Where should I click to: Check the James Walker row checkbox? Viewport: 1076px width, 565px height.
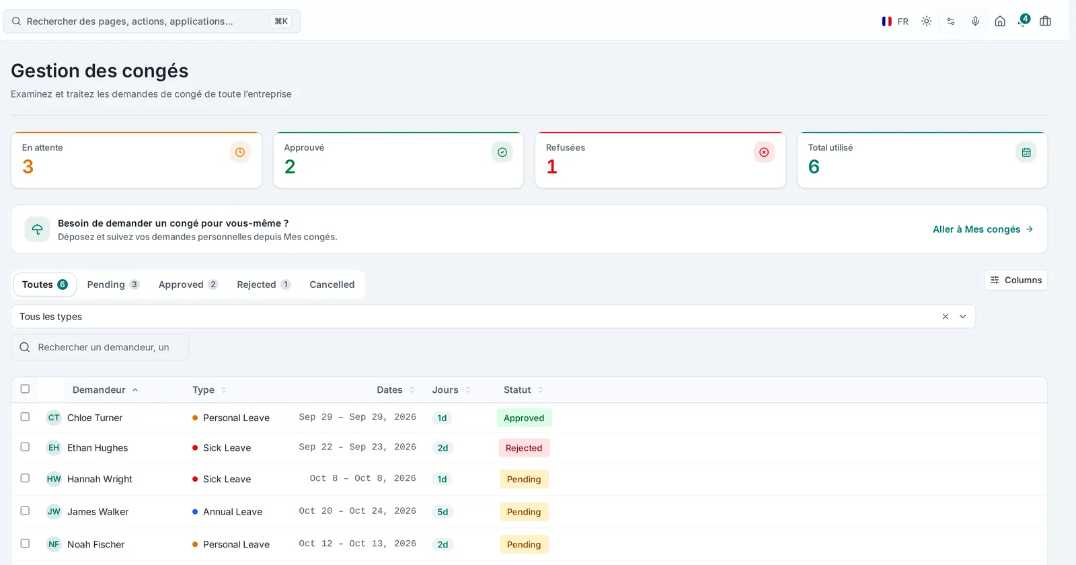pyautogui.click(x=25, y=511)
